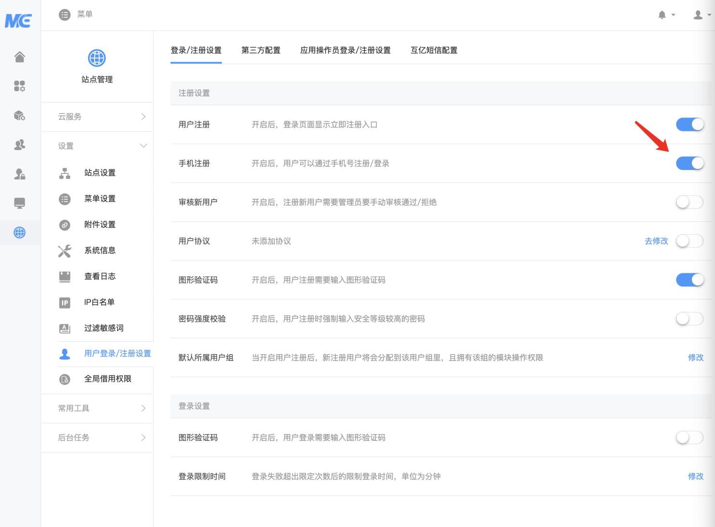Enable the 审核新用户 toggle
Screen dimensions: 715x527
pos(689,203)
